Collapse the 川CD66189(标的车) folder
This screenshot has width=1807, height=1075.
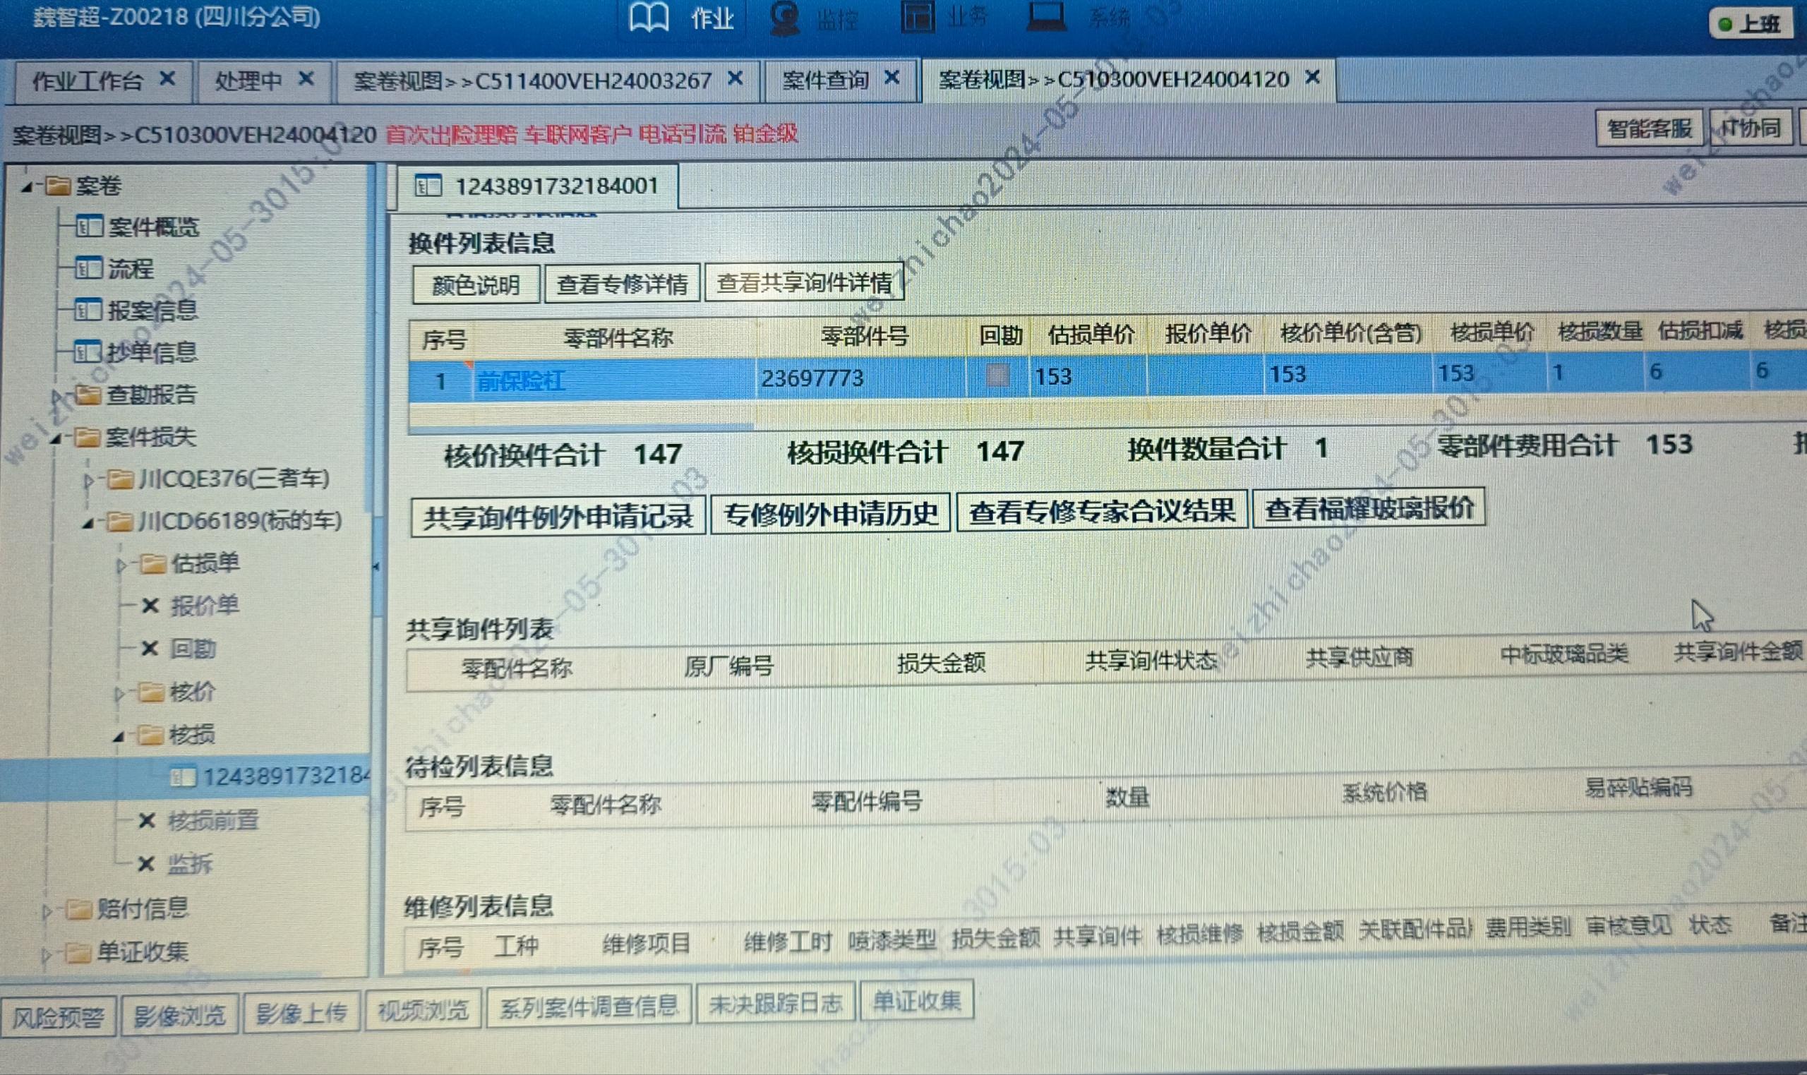click(x=87, y=522)
